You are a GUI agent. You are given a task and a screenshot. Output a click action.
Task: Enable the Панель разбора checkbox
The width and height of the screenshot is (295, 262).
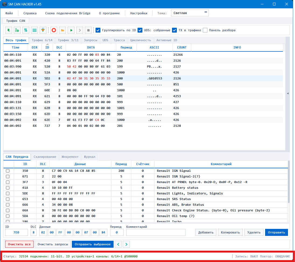coord(205,30)
